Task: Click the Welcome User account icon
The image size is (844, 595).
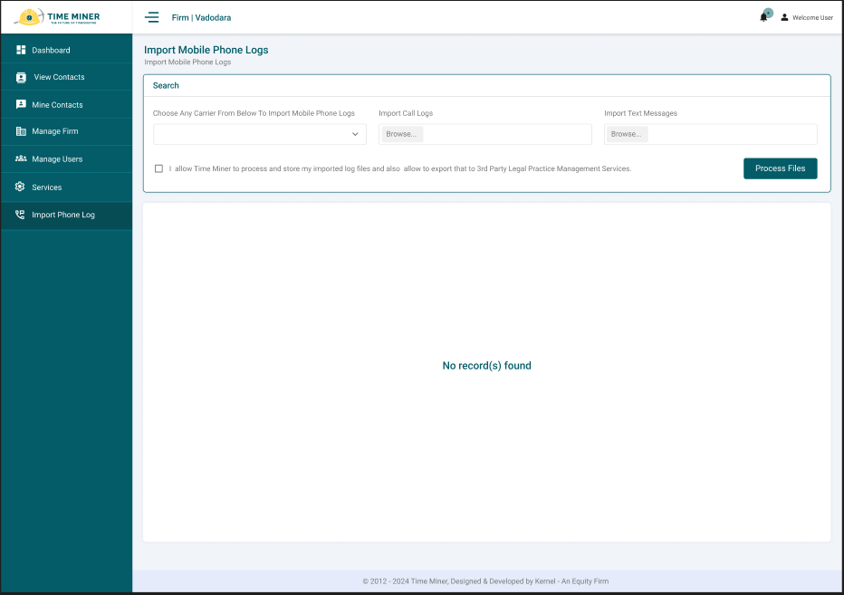Action: click(784, 16)
